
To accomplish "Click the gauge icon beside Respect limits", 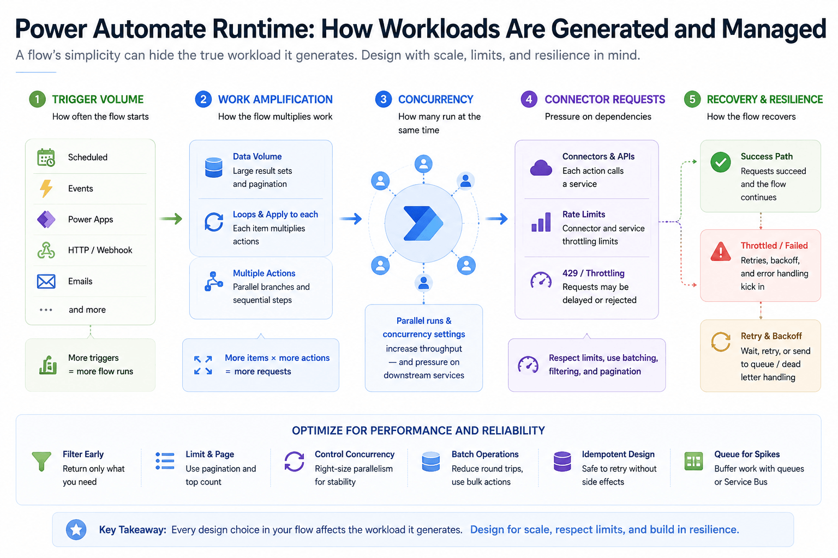I will (x=528, y=365).
